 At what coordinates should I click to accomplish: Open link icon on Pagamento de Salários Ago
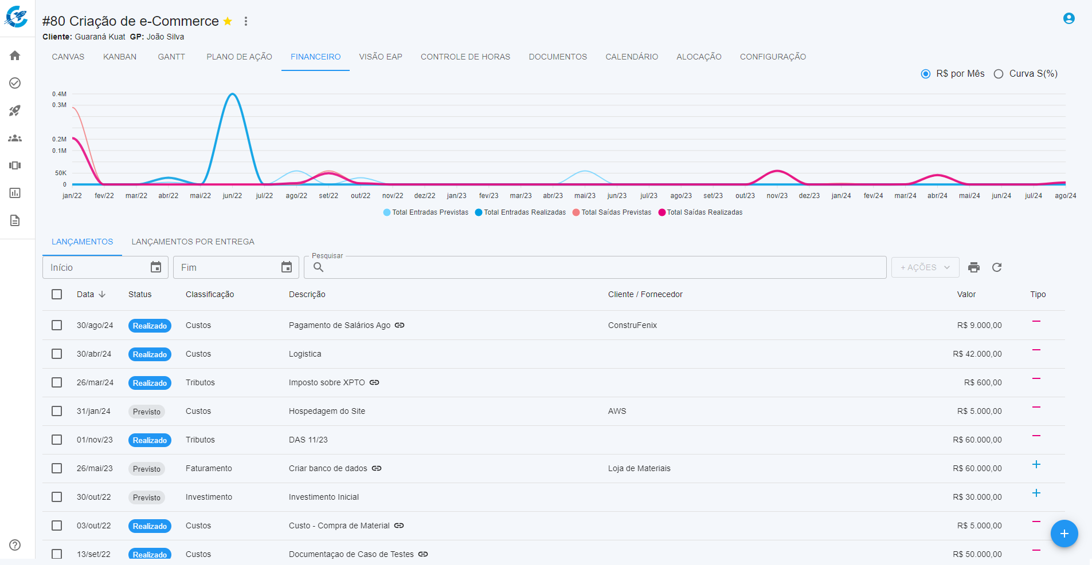[x=400, y=325]
